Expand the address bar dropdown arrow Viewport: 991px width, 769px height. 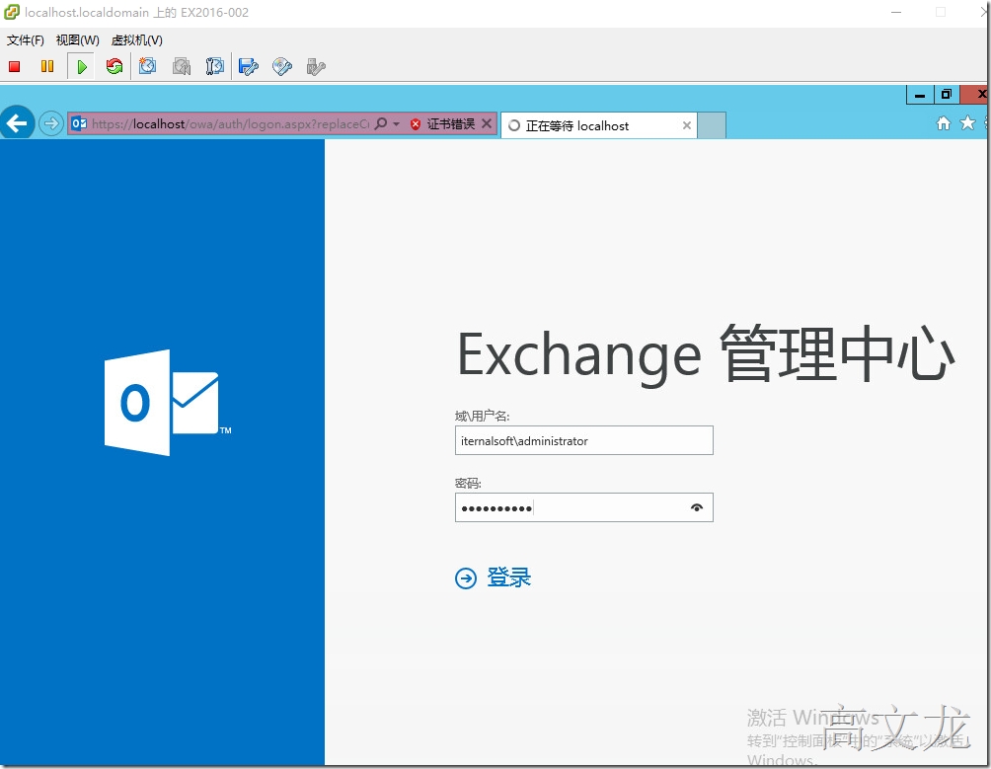pyautogui.click(x=396, y=123)
